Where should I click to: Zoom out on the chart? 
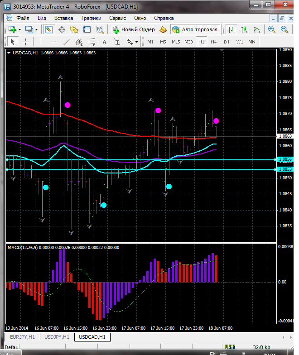285,29
